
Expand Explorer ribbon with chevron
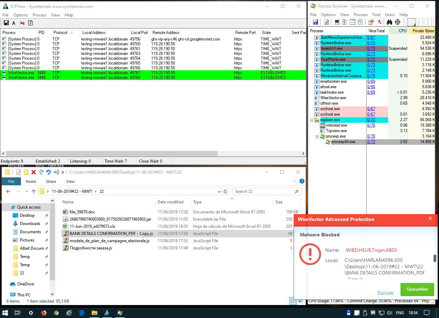pyautogui.click(x=295, y=181)
